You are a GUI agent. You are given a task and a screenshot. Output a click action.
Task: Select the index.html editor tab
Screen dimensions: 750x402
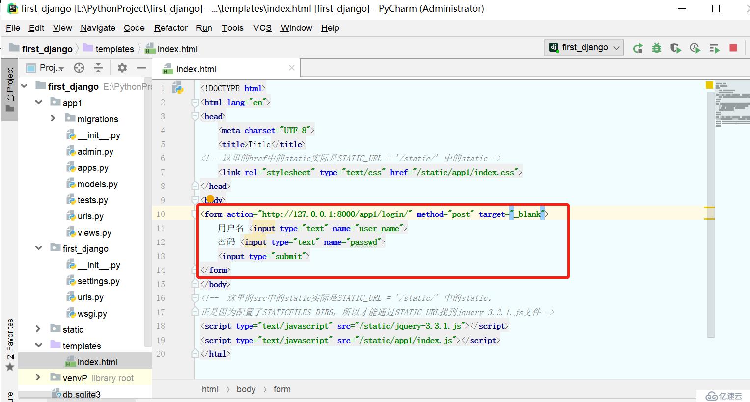pyautogui.click(x=226, y=69)
